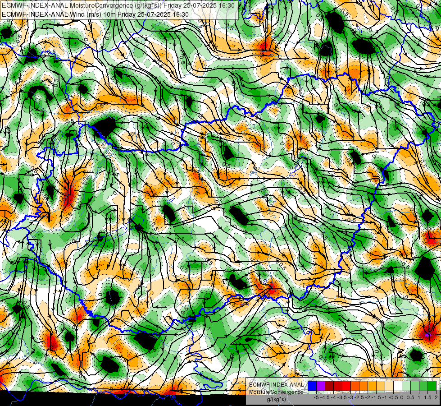This screenshot has height=406, width=441.
Task: Click the legend tick label 2
Action: click(x=436, y=397)
